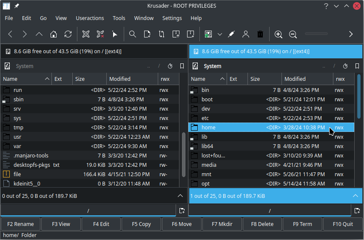Viewport: 364px width, 240px height.
Task: Sort left panel by Name column
Action: (x=26, y=79)
